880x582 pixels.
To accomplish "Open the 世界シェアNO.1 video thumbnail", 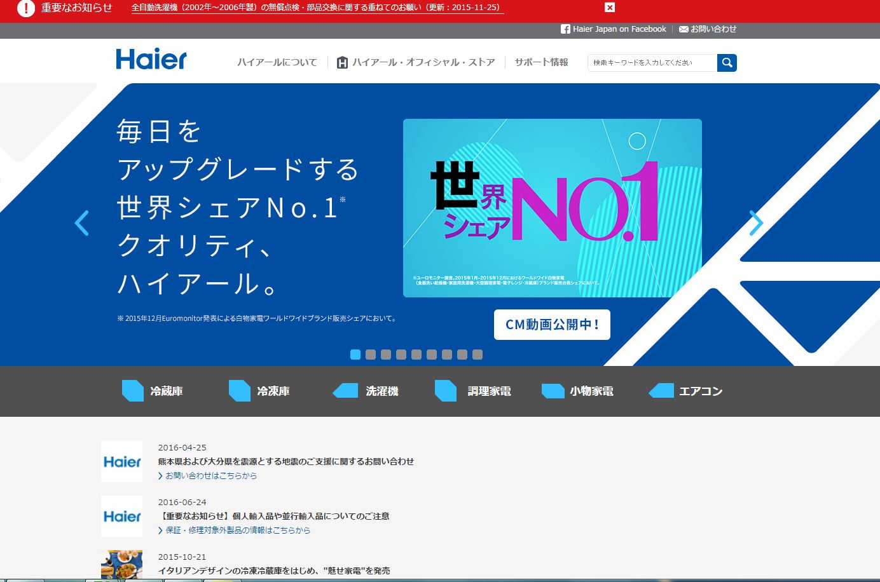I will tap(553, 208).
